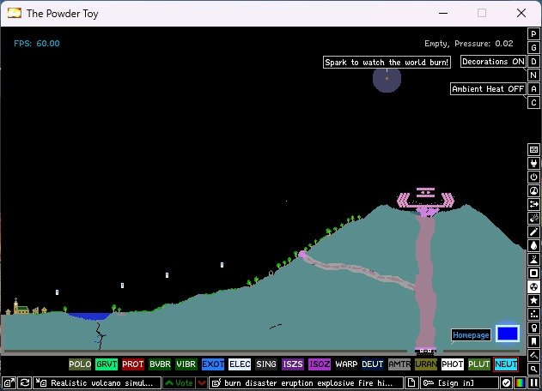Screen dimensions: 542x391
Task: Select the NEUT element
Action: click(x=506, y=364)
